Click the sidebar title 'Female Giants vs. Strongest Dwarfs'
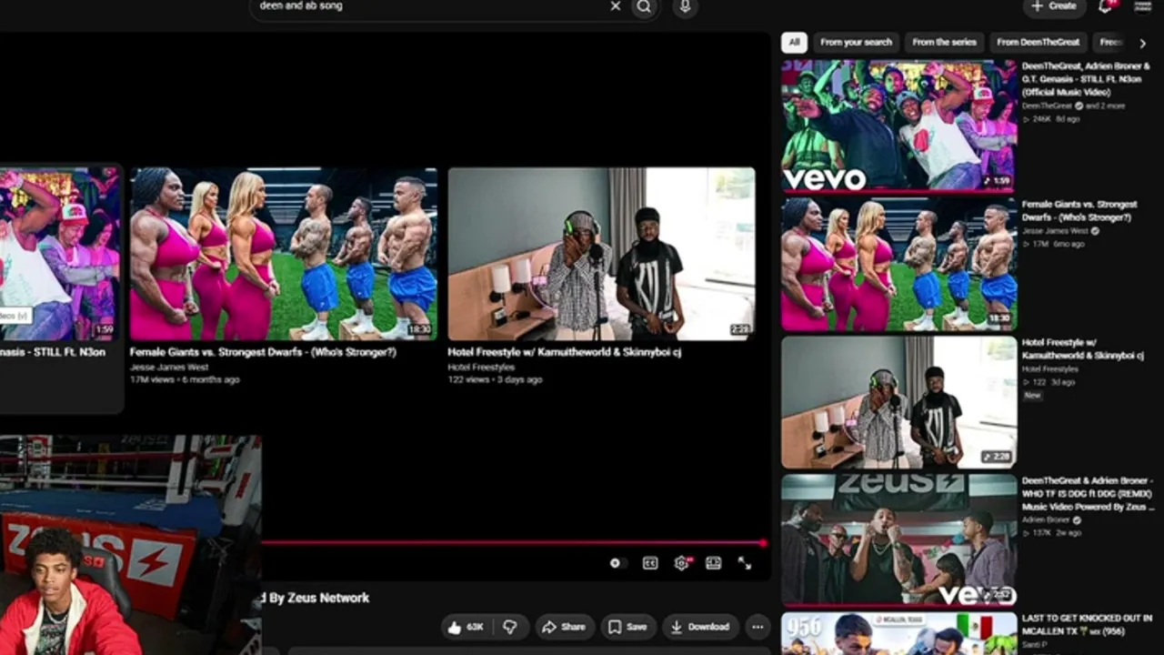 click(x=1079, y=211)
